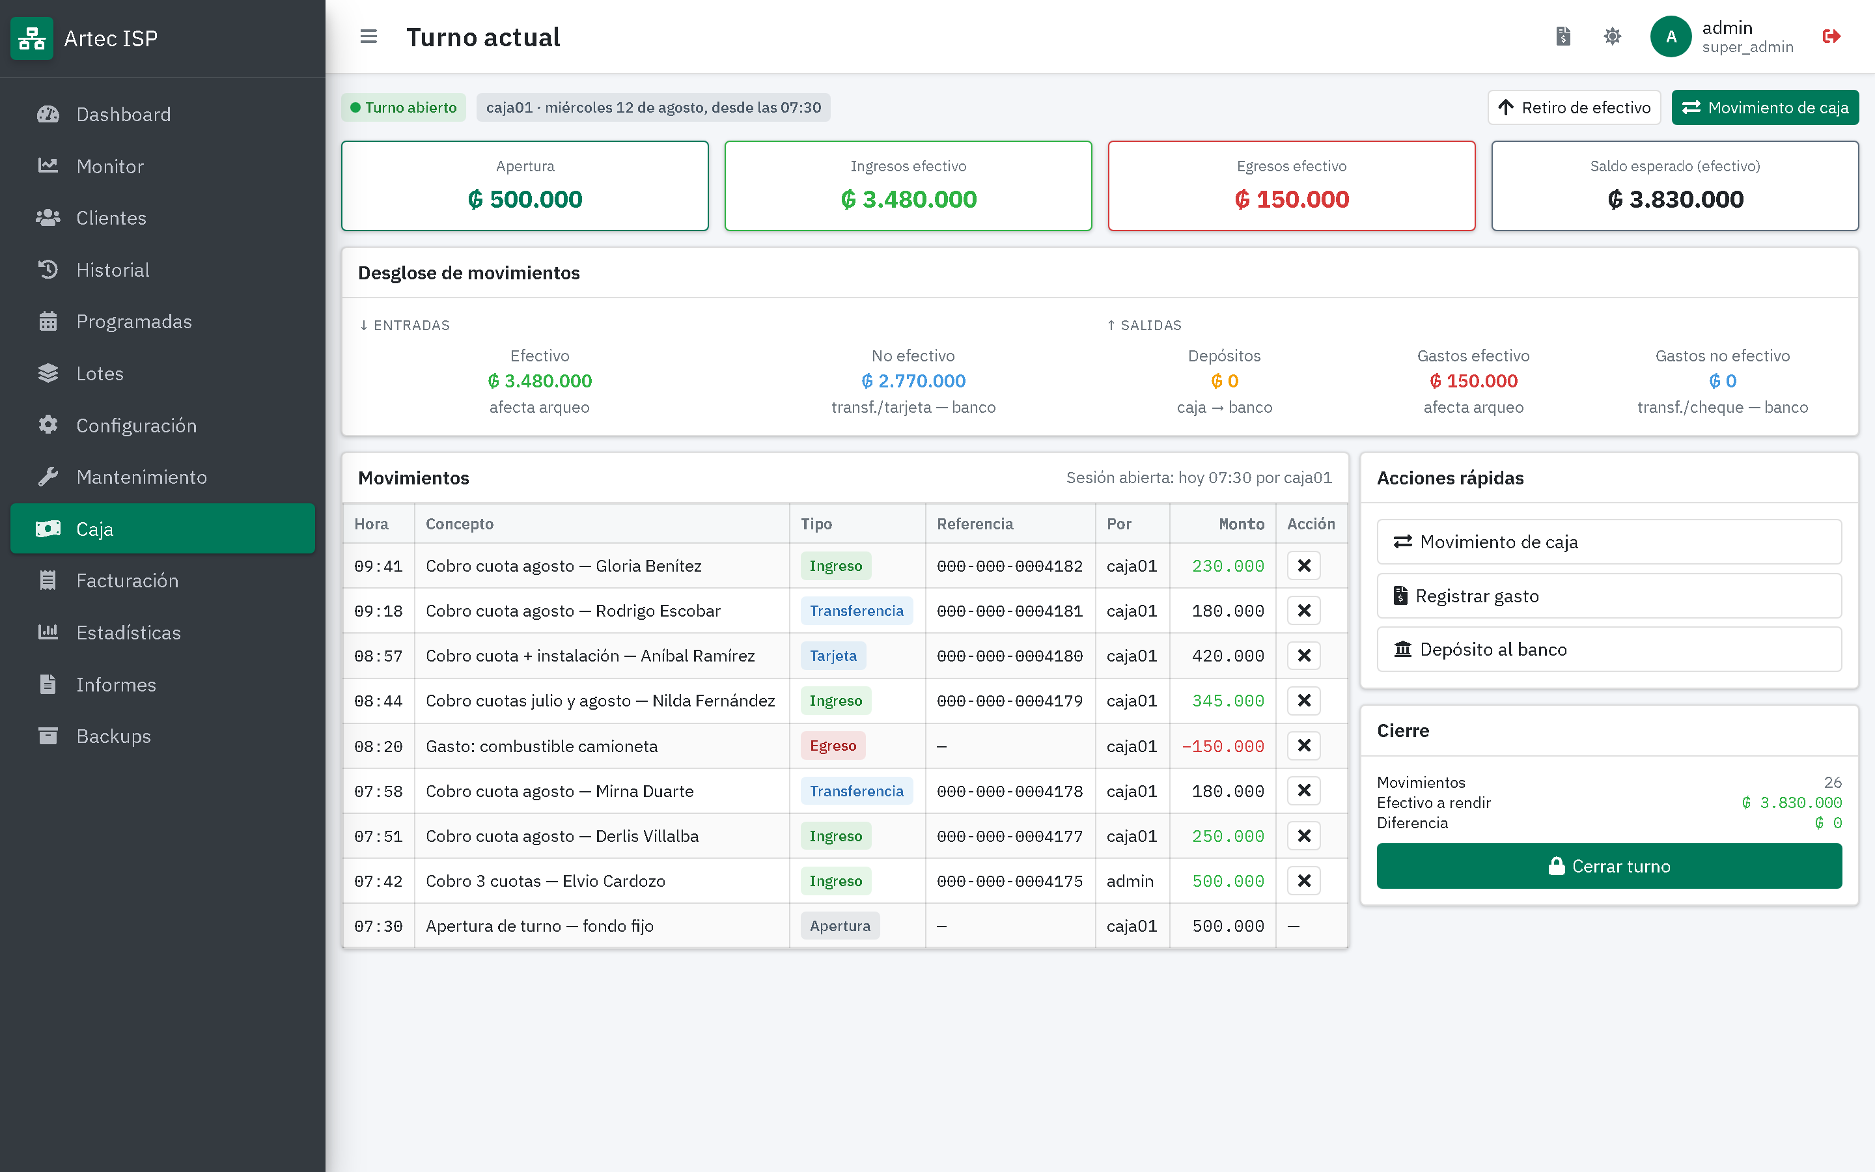The image size is (1875, 1172).
Task: Go to Mantenimiento
Action: tap(163, 477)
